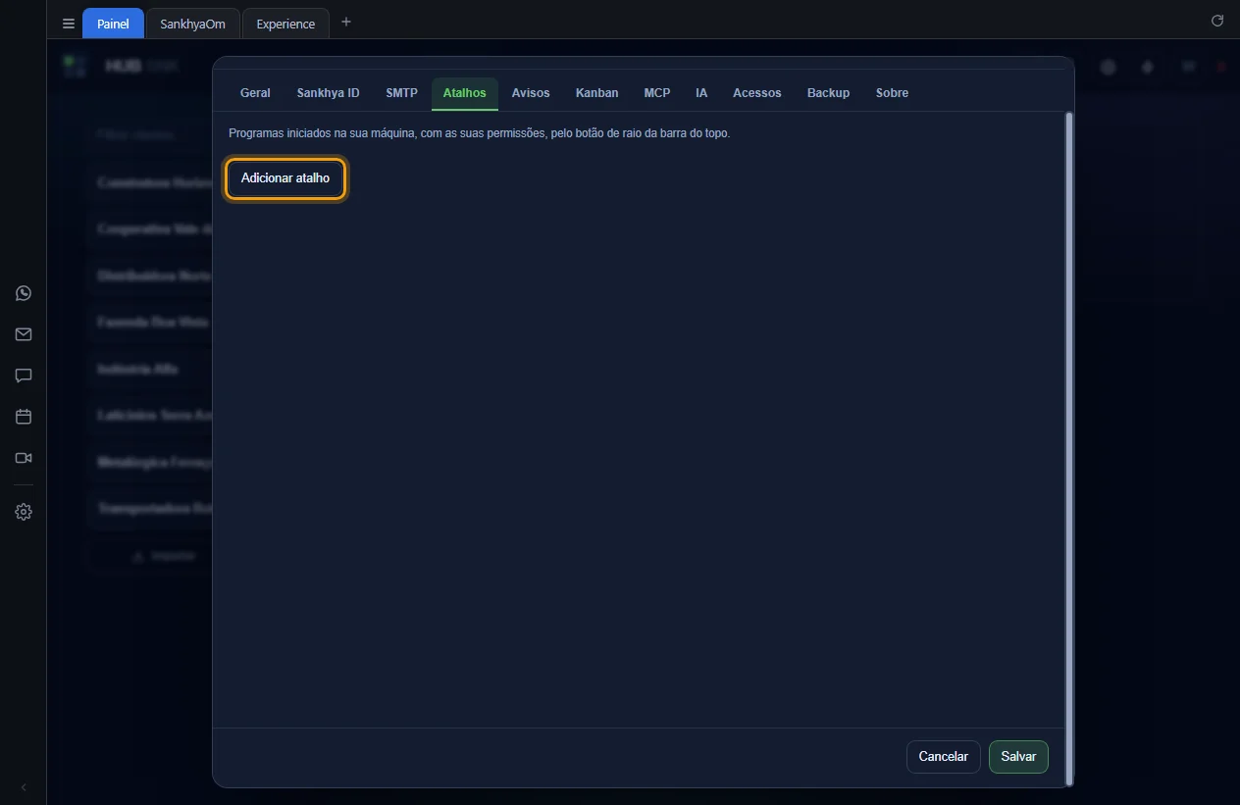The image size is (1240, 805).
Task: Open the video camera sidebar icon
Action: click(x=24, y=458)
